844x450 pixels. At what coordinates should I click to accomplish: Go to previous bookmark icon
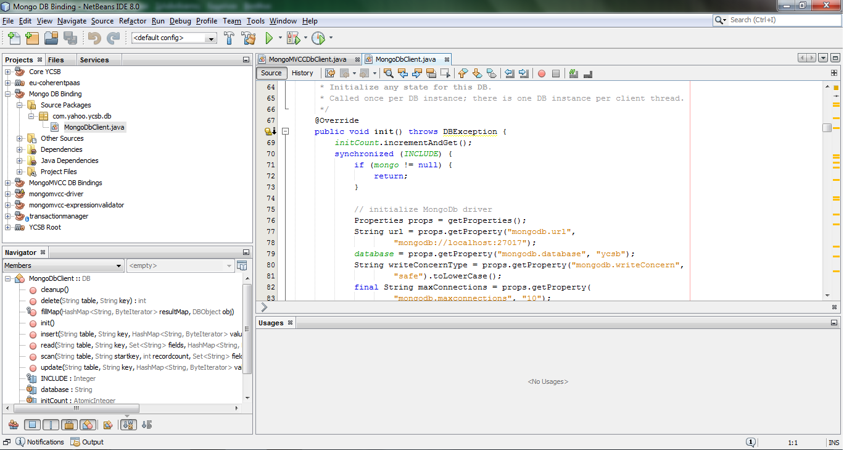[463, 73]
